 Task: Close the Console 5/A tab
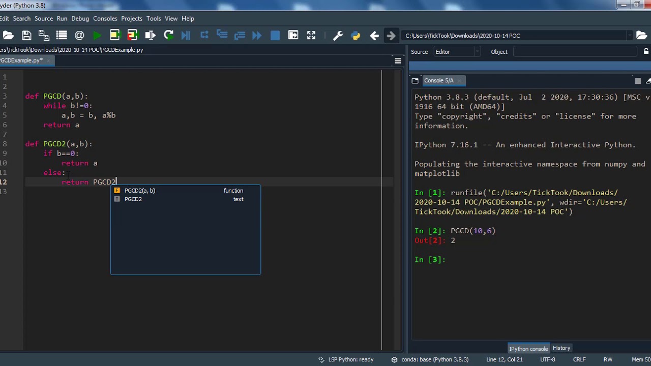tap(459, 81)
